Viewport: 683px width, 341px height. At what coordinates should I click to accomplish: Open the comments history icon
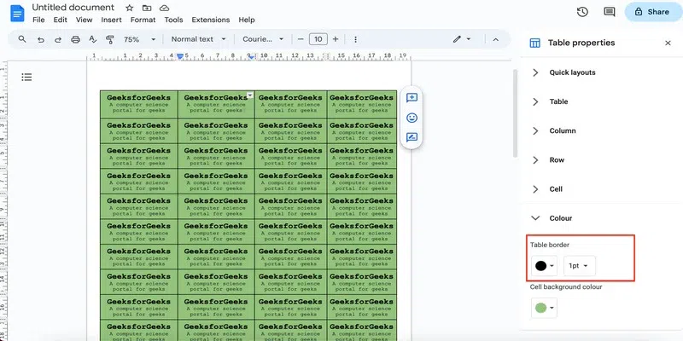pyautogui.click(x=610, y=12)
